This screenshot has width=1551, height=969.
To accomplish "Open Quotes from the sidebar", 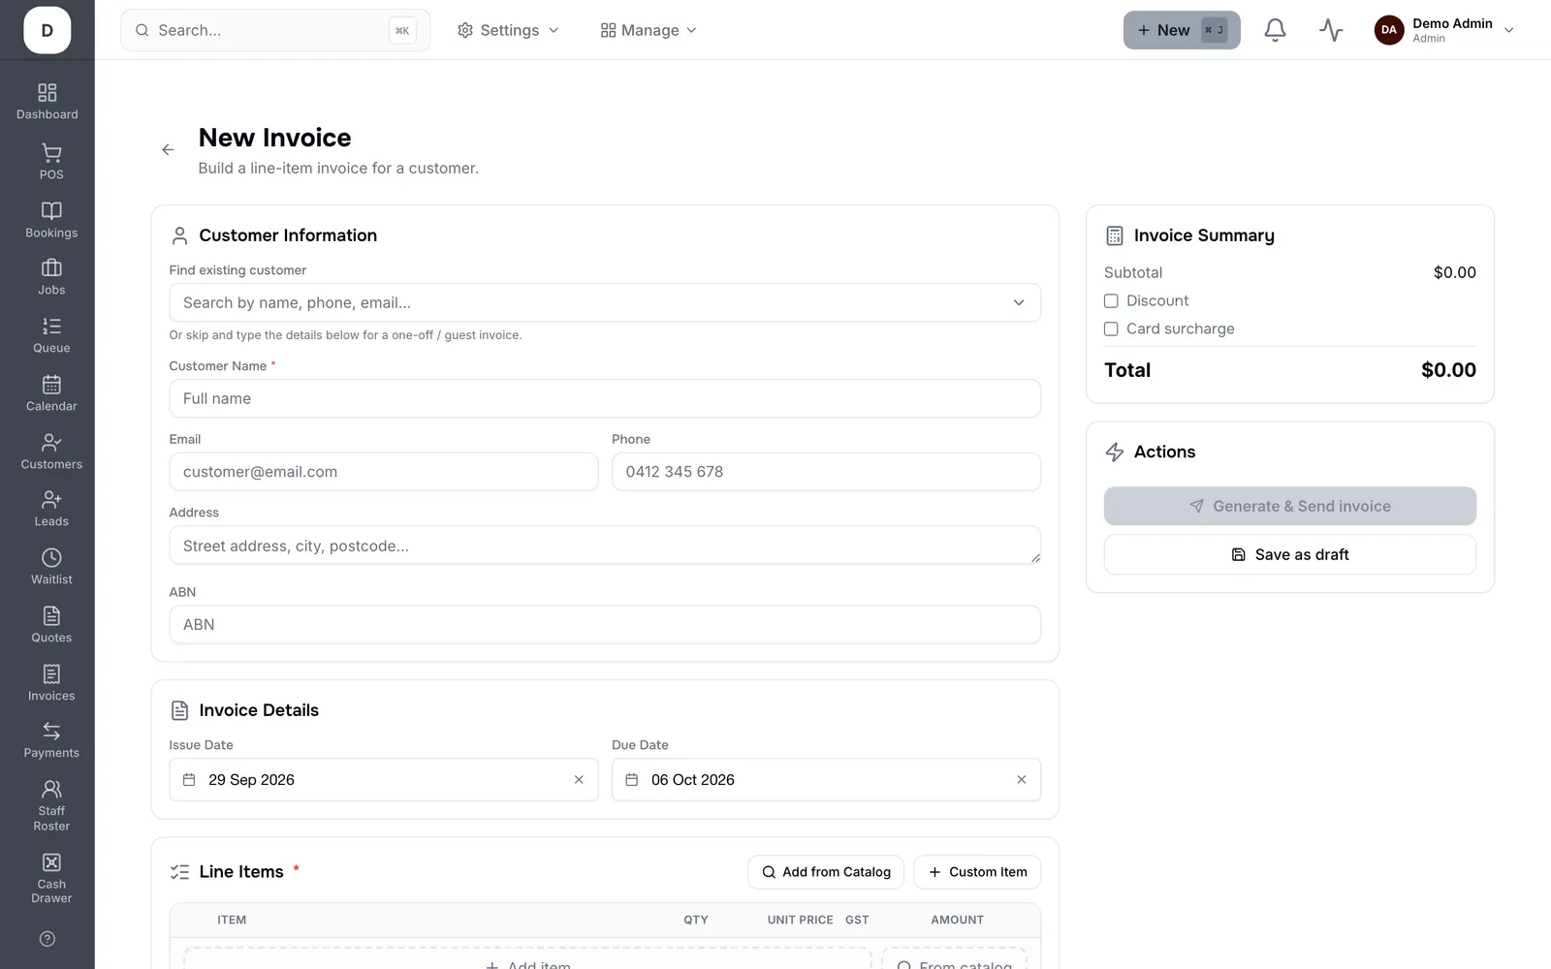I will point(51,625).
